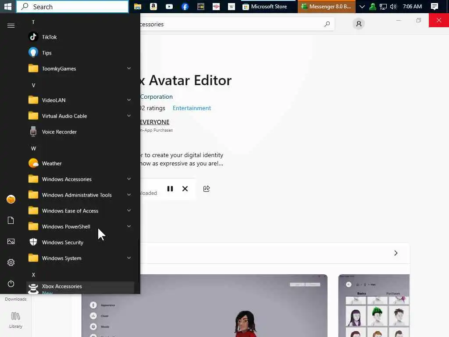449x337 pixels.
Task: Expand Windows Accessories folder
Action: tap(80, 179)
